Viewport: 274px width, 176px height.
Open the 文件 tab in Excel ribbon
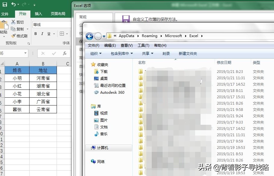[x=5, y=14]
